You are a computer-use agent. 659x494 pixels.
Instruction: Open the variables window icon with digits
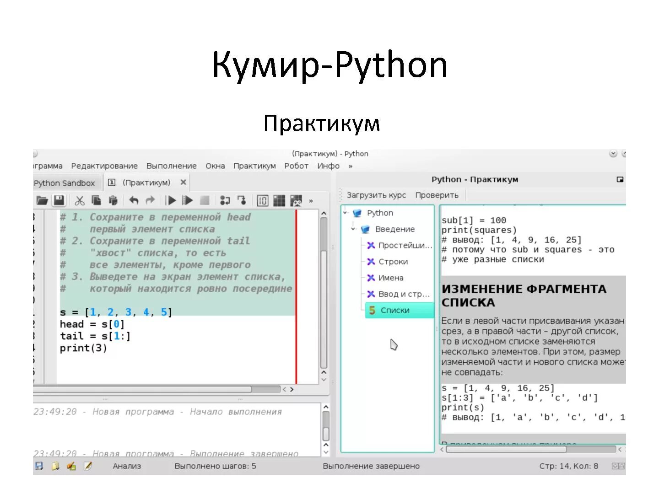[x=263, y=200]
